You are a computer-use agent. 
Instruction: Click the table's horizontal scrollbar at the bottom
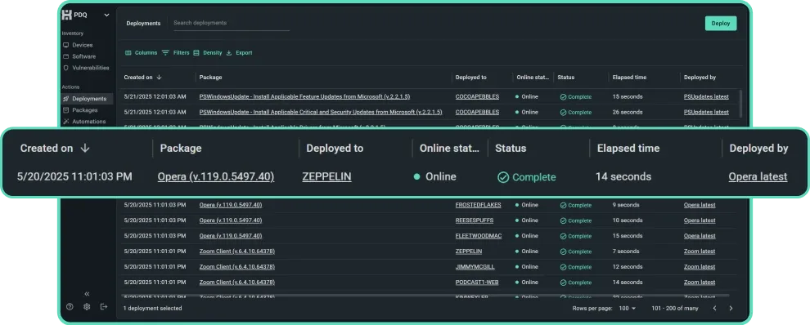click(425, 296)
